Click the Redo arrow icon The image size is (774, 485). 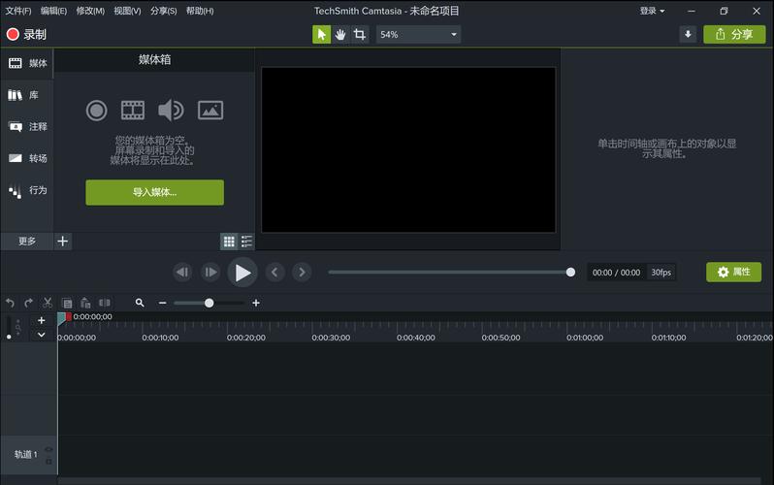(x=29, y=303)
